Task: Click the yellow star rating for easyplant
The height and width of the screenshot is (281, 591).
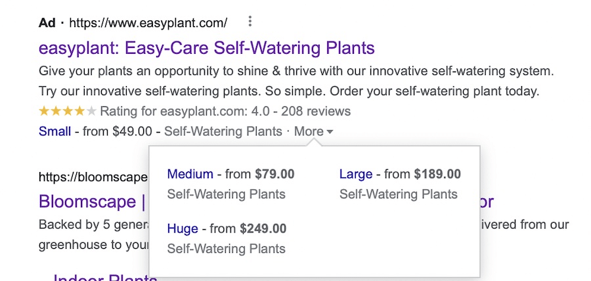Action: coord(67,111)
